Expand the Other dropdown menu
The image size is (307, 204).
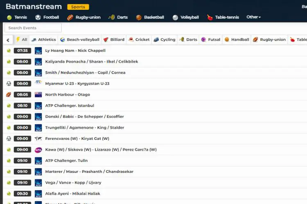pos(253,17)
